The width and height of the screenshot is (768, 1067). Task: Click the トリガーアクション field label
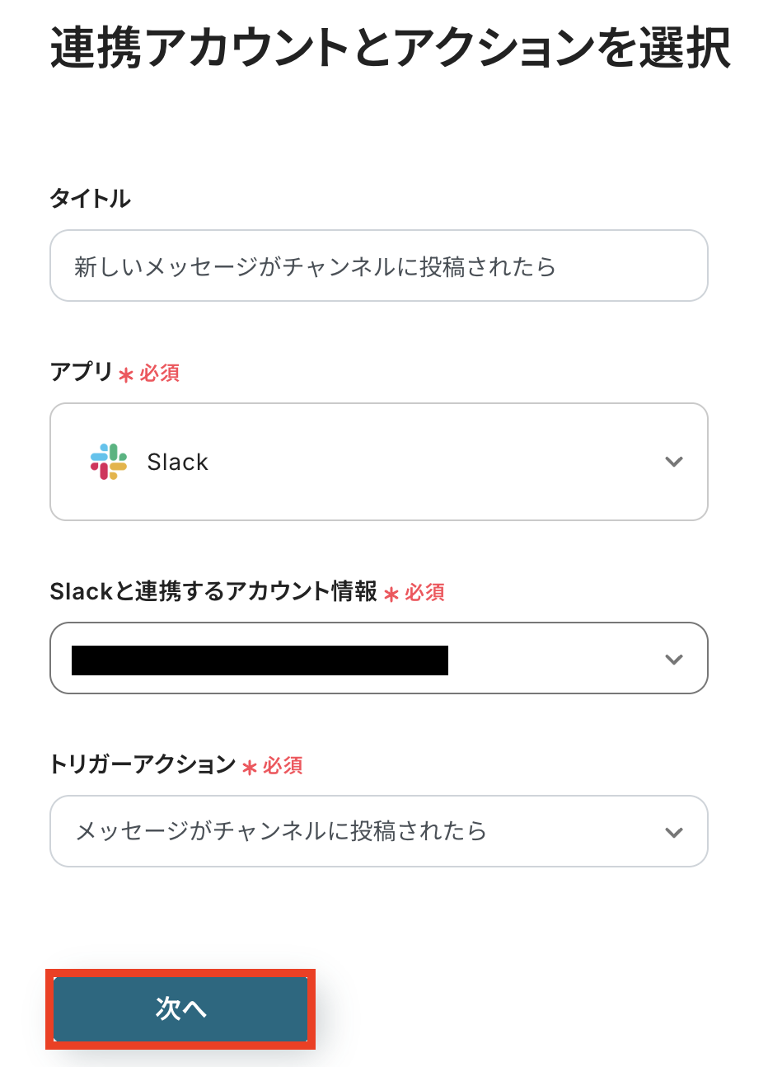pos(143,764)
